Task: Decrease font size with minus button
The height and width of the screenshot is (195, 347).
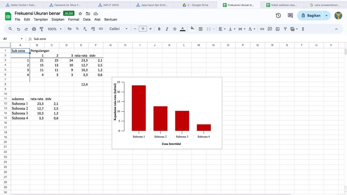Action: coord(135,29)
